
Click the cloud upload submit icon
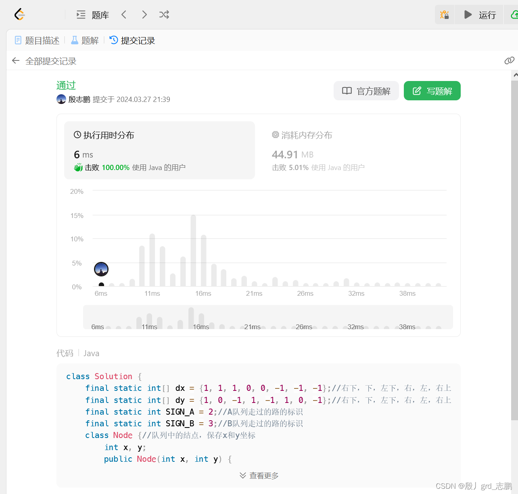click(x=514, y=15)
